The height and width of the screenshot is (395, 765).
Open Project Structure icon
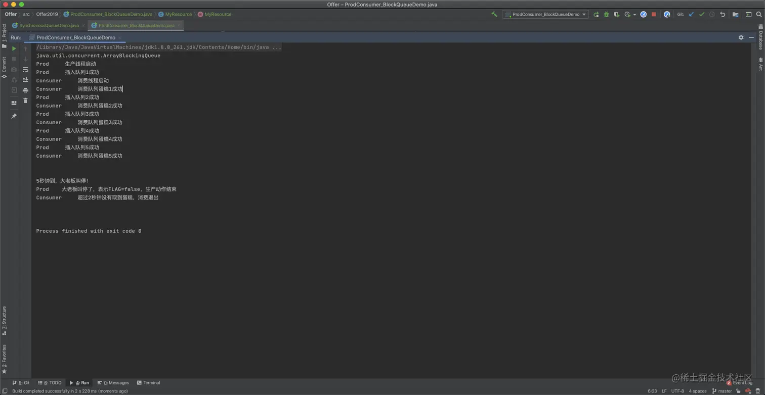736,15
